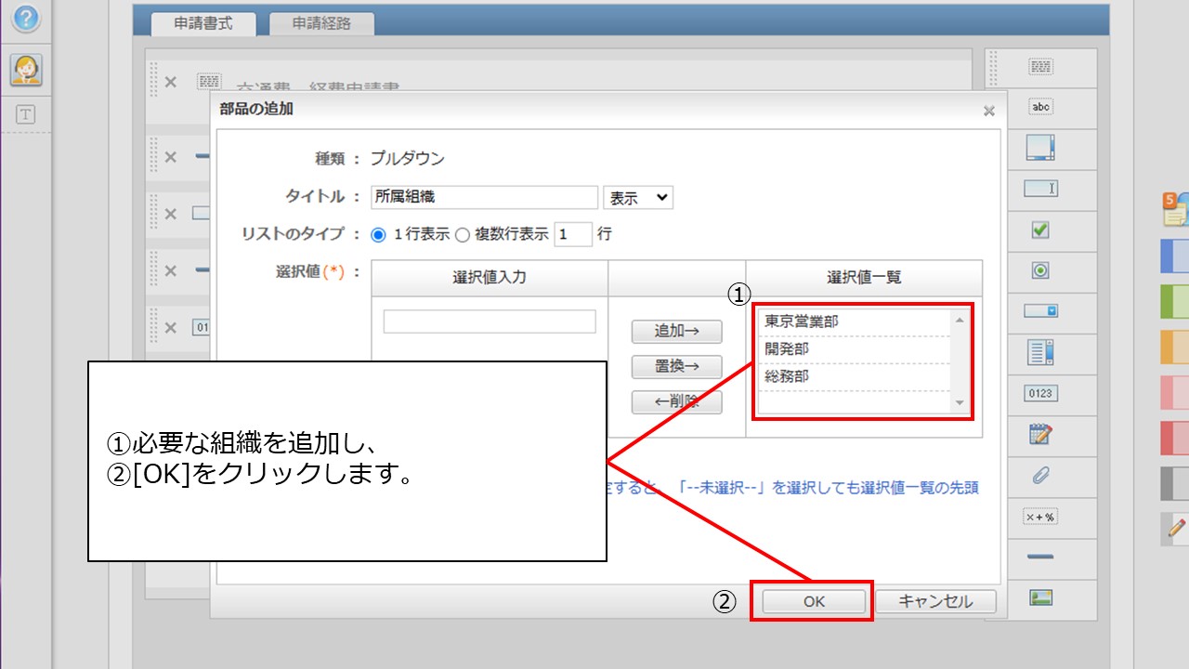
Task: Switch to the 申請経路 tab
Action: pos(321,24)
